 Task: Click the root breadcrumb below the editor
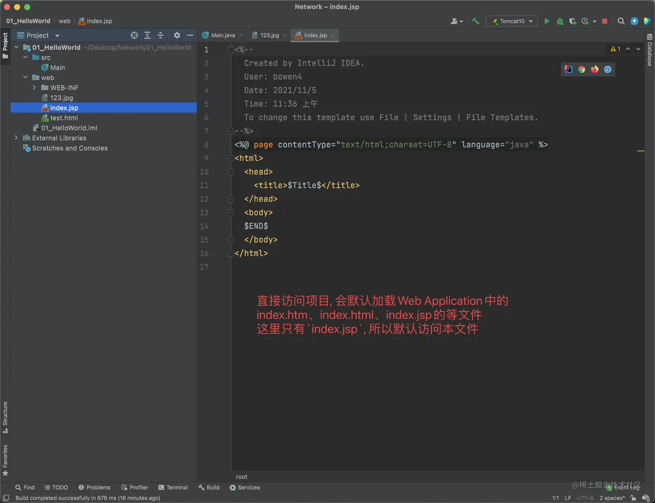click(x=241, y=477)
